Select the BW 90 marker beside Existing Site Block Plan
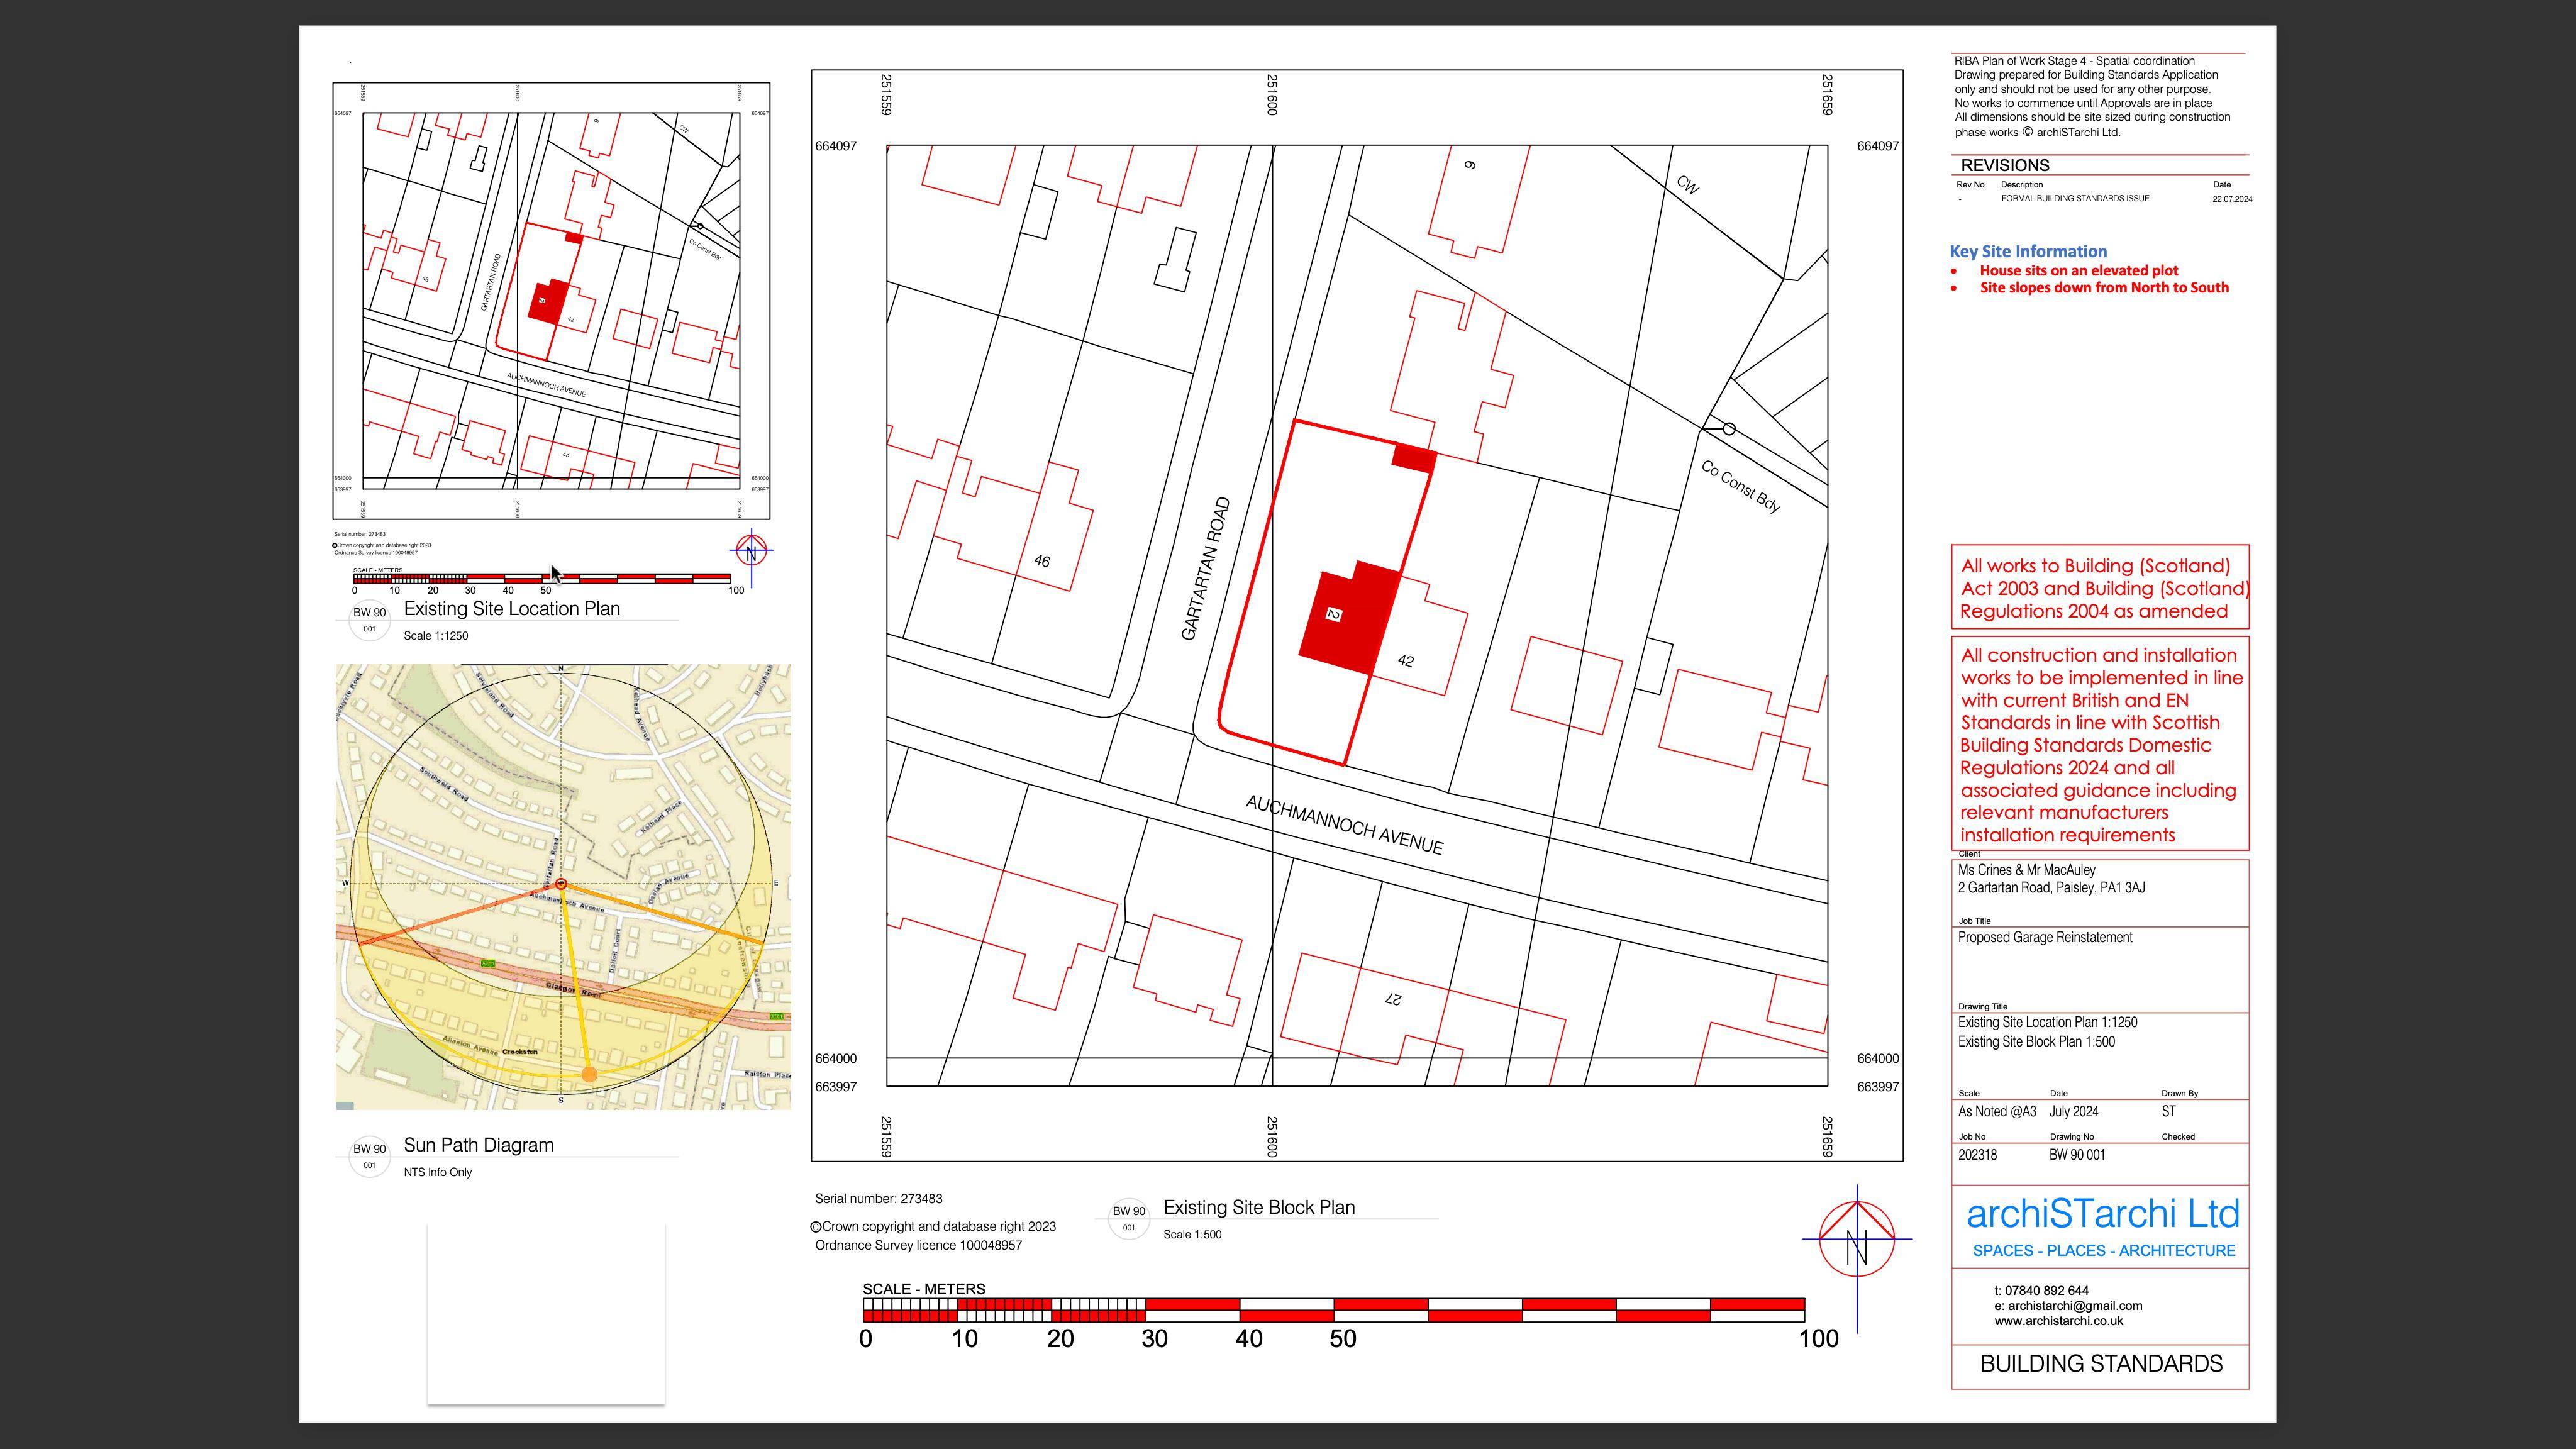This screenshot has height=1449, width=2576. 1129,1217
